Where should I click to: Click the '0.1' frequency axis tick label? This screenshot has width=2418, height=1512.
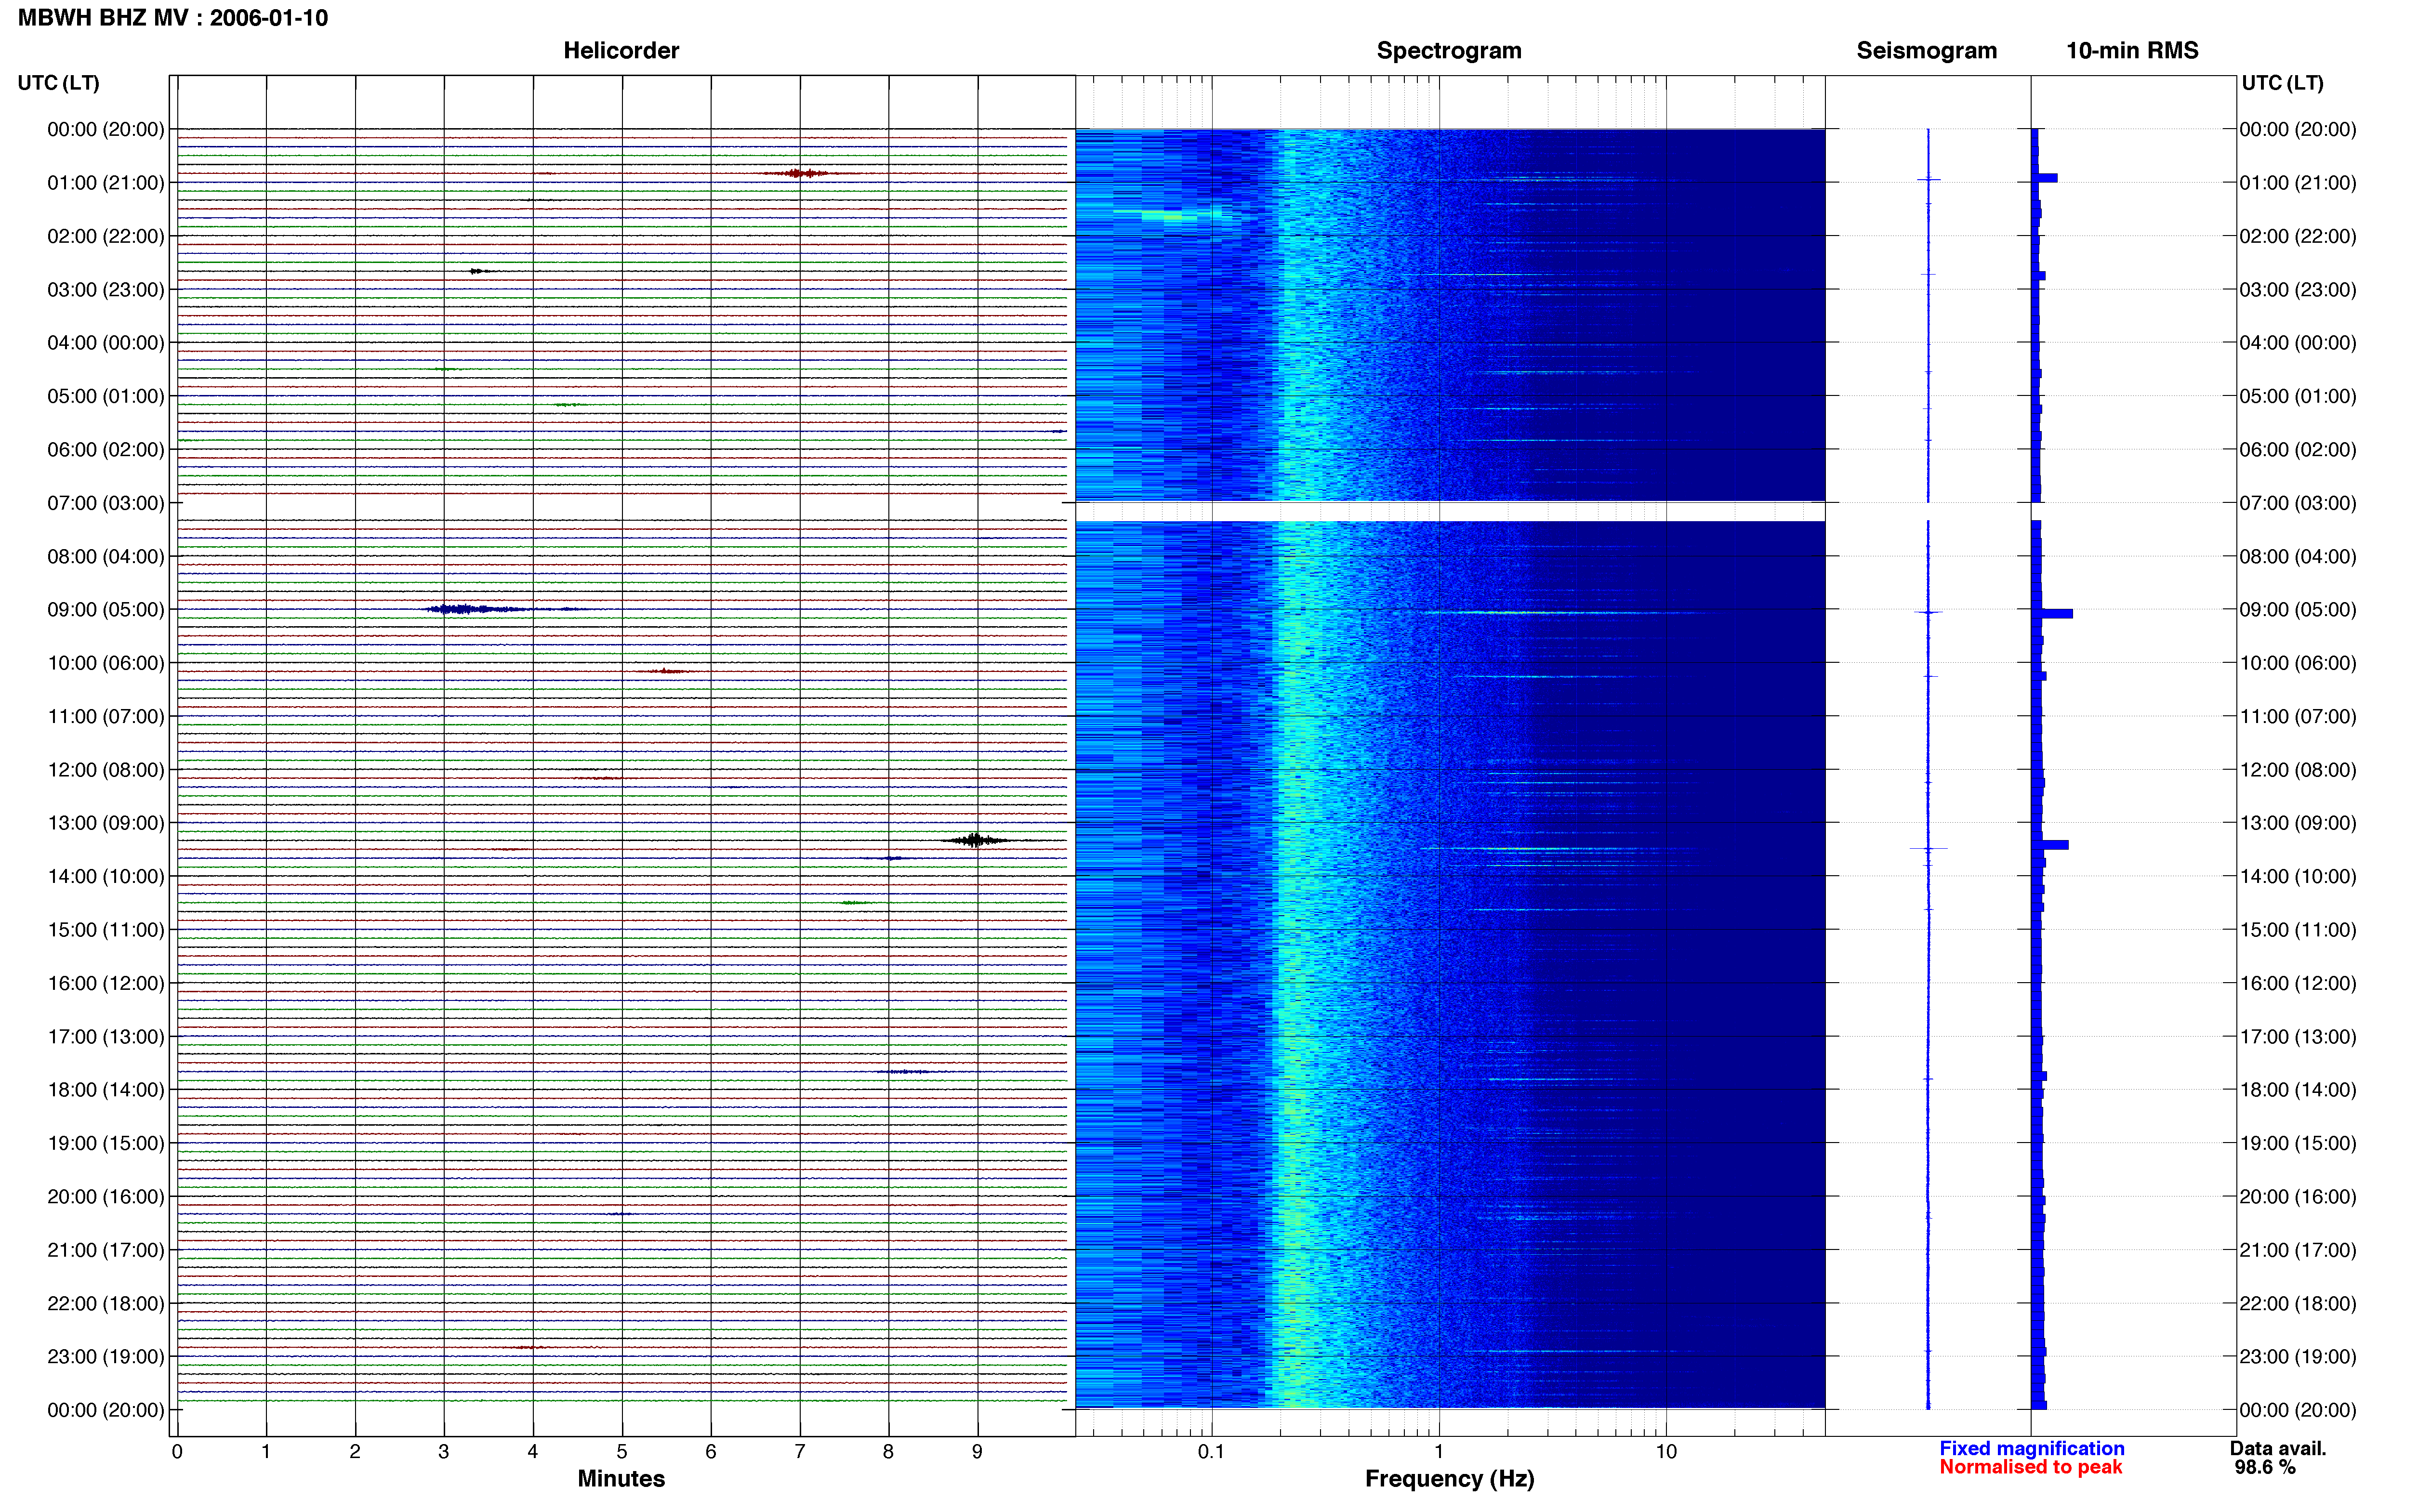pyautogui.click(x=1211, y=1451)
